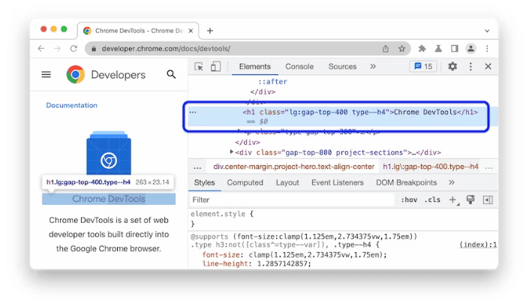Open the Styles pane tab
The image size is (529, 298).
click(204, 182)
